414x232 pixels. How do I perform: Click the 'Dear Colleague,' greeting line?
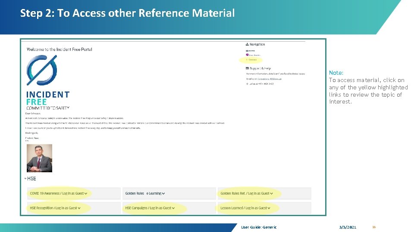coord(33,113)
